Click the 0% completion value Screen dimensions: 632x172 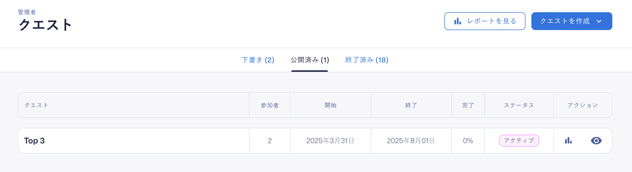pos(468,141)
